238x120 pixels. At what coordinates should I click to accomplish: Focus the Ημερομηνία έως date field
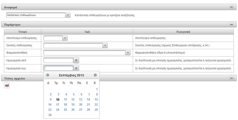[x=58, y=68]
